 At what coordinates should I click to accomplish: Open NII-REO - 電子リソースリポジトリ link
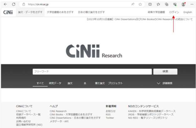point(148,118)
